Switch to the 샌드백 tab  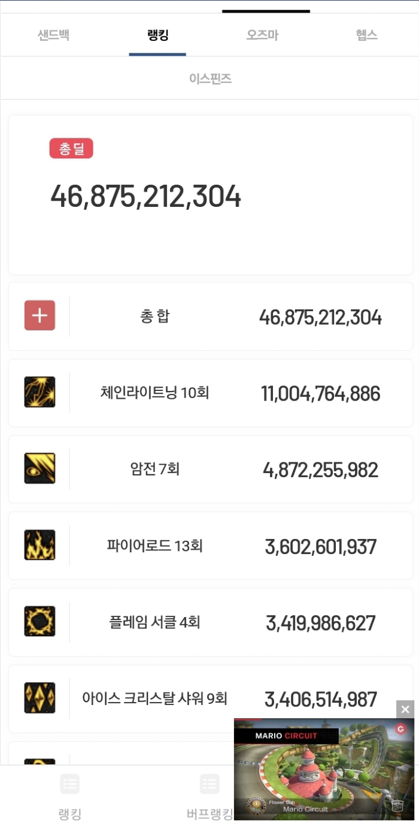(x=53, y=35)
